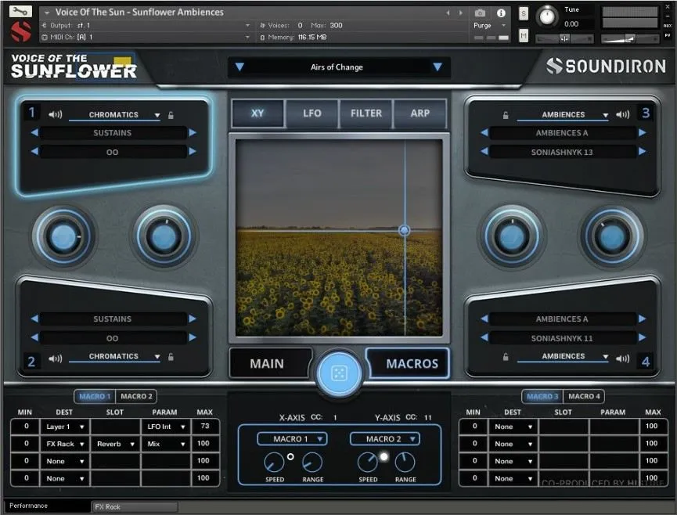This screenshot has width=677, height=515.
Task: Click the Y-axis RANGE knob
Action: [405, 463]
